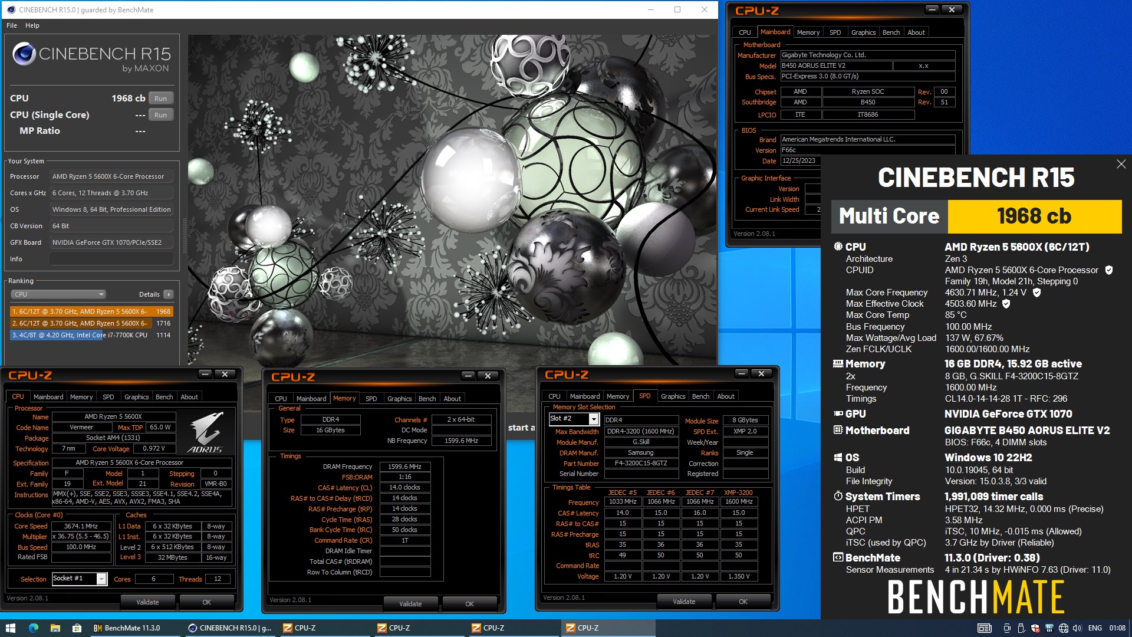Click OK in CPU-Z Memory window
This screenshot has height=637, width=1132.
pyautogui.click(x=469, y=604)
